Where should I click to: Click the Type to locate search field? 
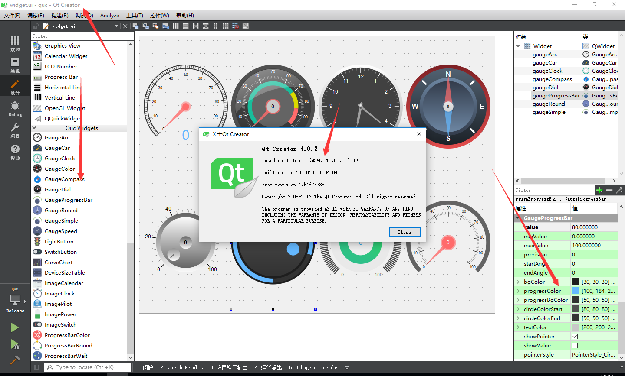pos(88,367)
